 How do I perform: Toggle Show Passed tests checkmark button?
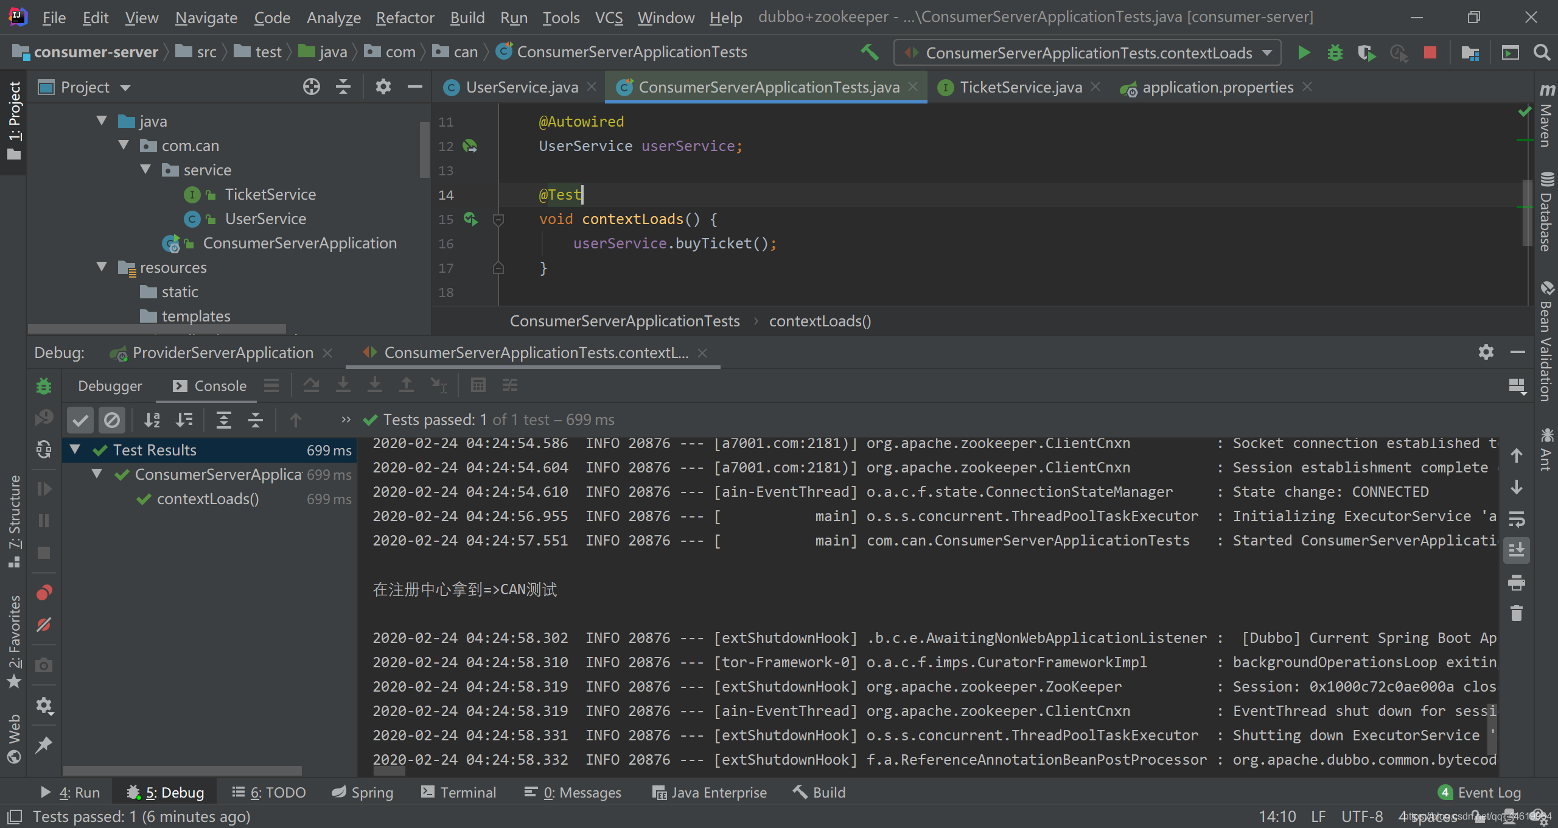(80, 419)
